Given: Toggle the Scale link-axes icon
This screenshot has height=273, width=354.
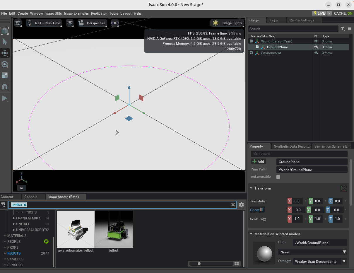Looking at the screenshot, I should pyautogui.click(x=264, y=219).
